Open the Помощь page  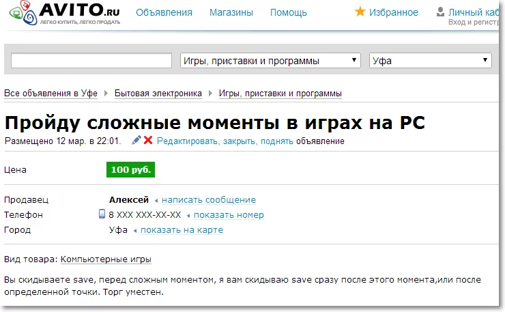point(289,12)
